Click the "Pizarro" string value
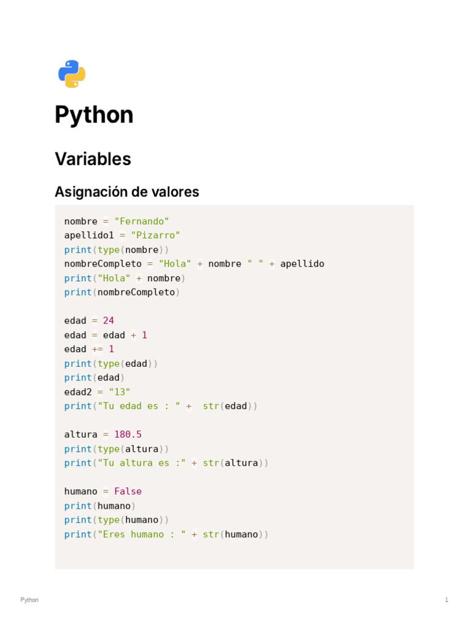 156,235
